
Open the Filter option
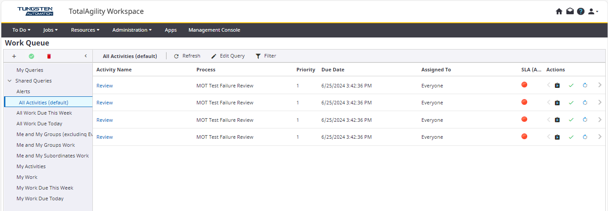[x=266, y=56]
